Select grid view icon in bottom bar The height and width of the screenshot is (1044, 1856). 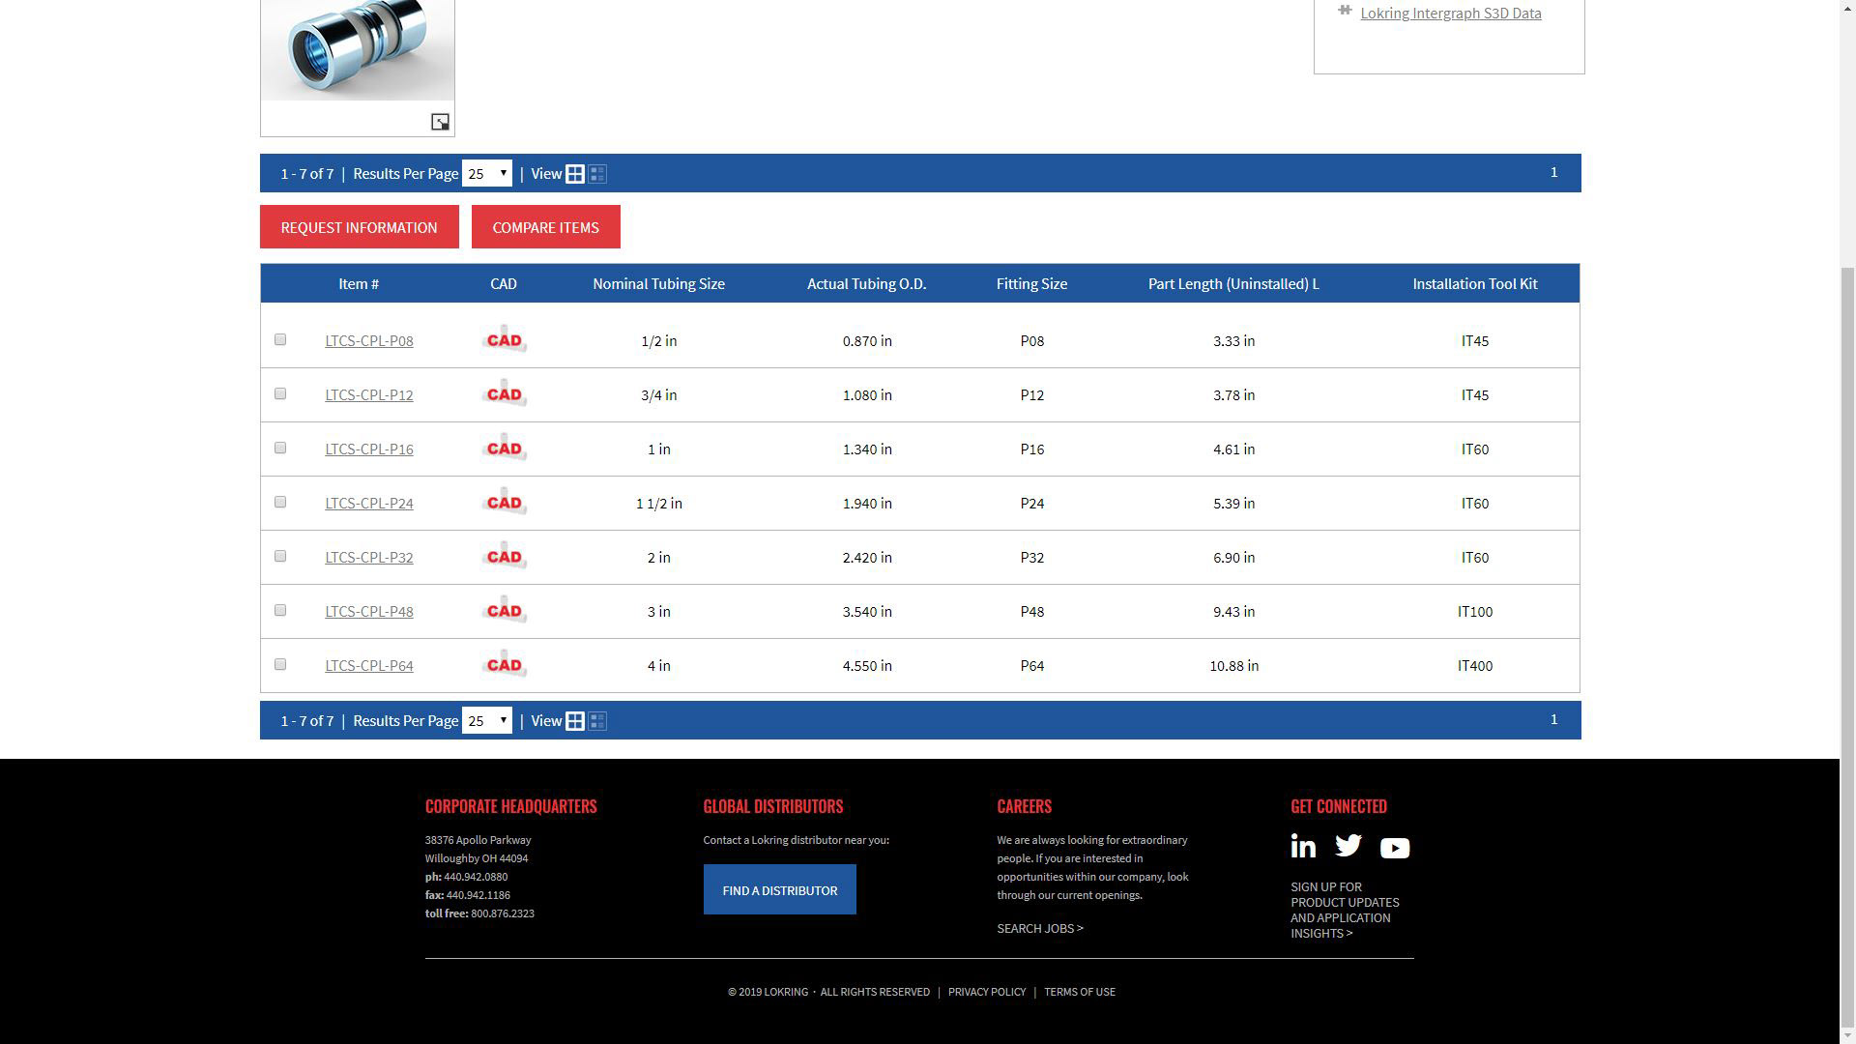[575, 721]
